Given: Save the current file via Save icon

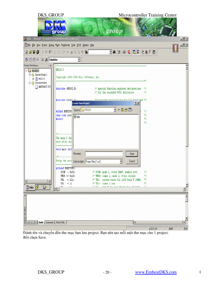Looking at the screenshot, I should [x=34, y=52].
